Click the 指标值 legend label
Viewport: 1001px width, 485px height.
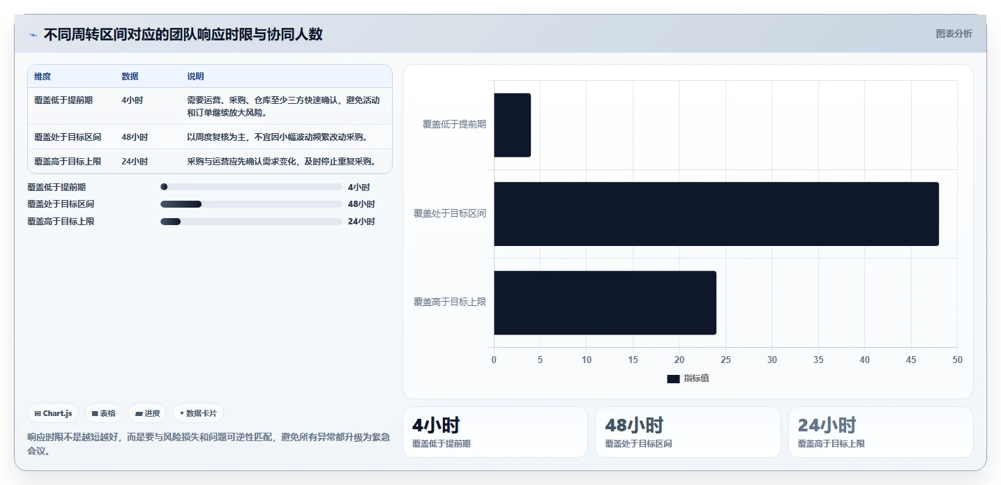pos(696,378)
